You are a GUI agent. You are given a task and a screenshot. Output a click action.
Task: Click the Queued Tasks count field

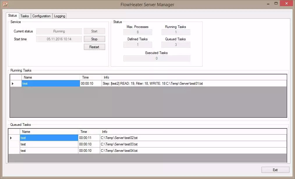176,45
